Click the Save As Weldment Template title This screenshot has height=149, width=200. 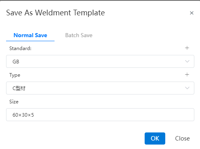click(x=55, y=13)
